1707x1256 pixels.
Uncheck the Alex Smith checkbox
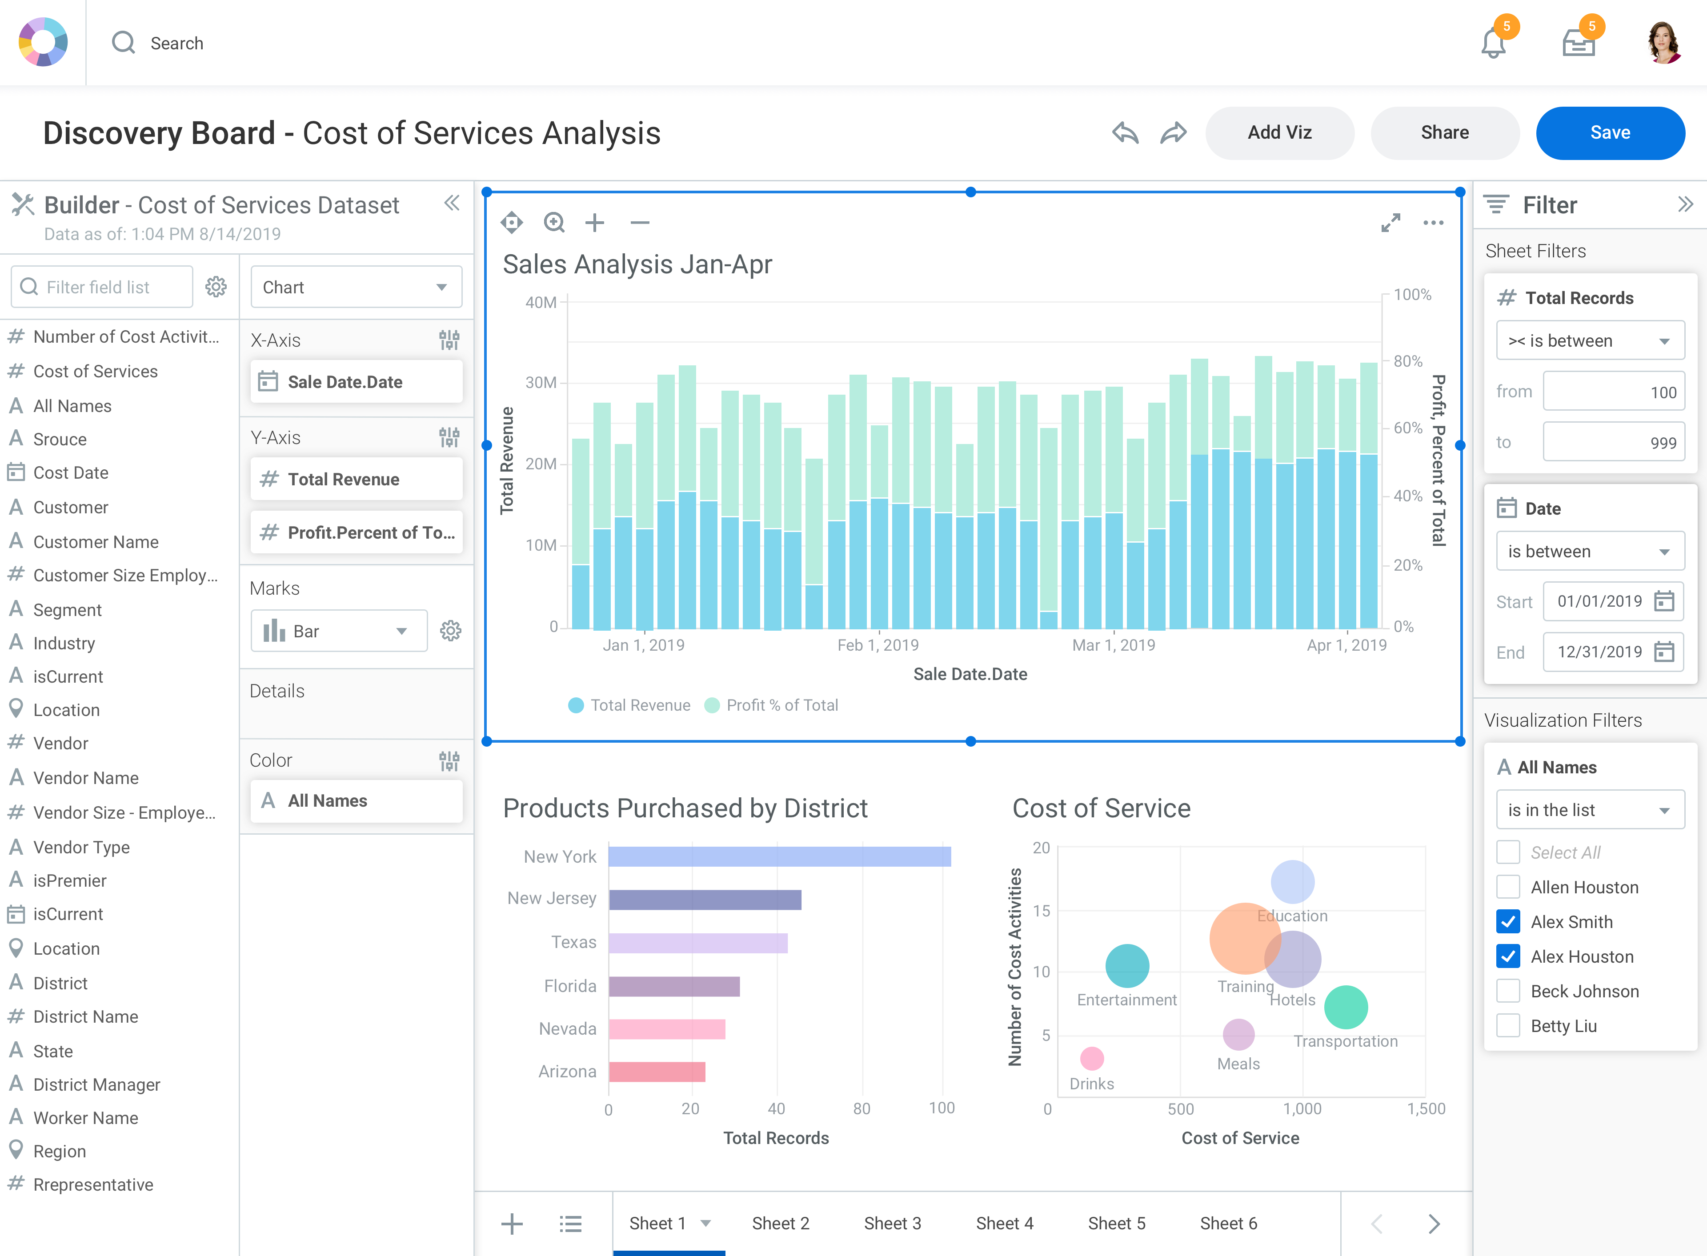pos(1508,921)
